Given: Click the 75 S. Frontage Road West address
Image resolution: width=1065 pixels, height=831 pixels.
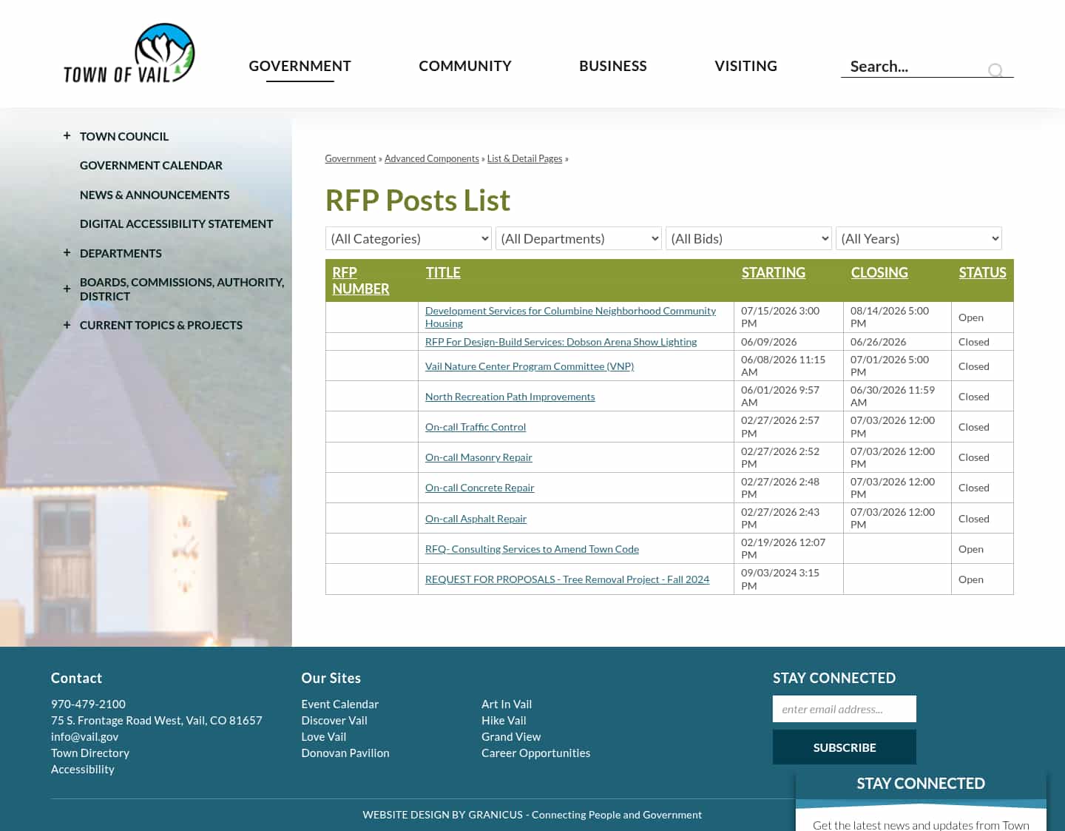Looking at the screenshot, I should (x=157, y=720).
